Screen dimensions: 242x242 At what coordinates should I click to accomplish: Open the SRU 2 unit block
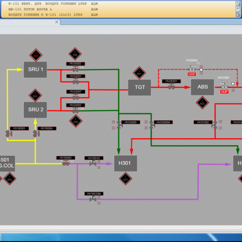[35, 109]
